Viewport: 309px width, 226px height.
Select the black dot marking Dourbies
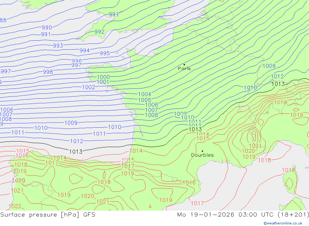pos(202,151)
